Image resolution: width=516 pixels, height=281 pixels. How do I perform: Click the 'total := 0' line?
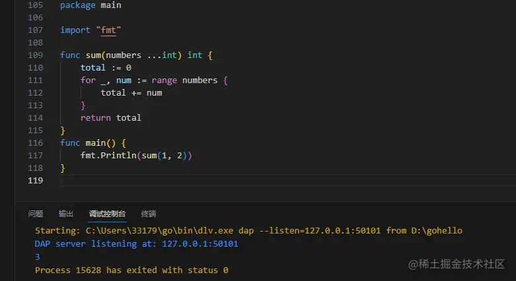(106, 68)
